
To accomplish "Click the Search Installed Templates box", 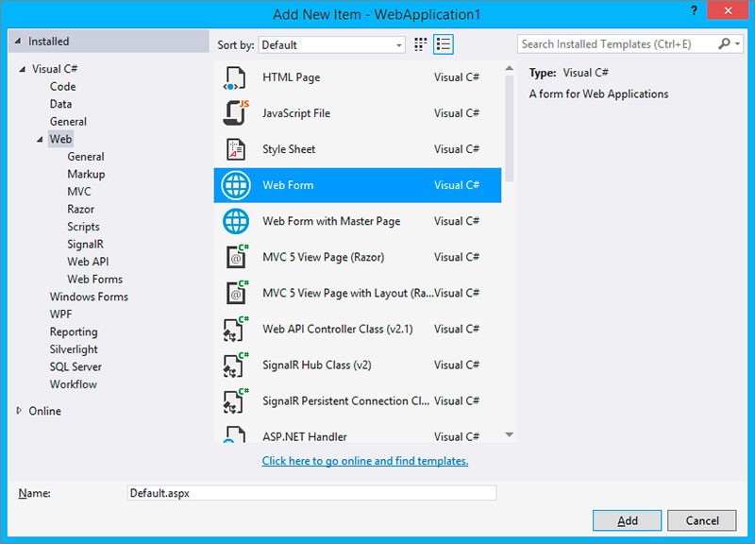I will click(616, 43).
